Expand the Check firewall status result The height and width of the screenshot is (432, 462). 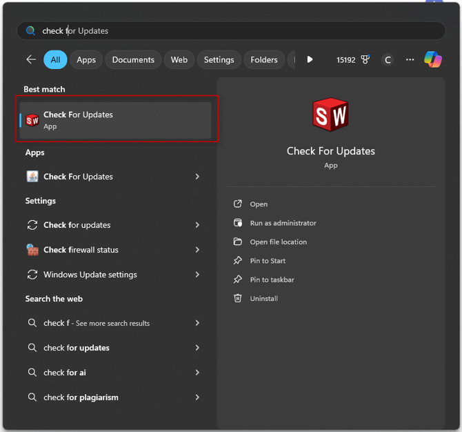tap(197, 250)
